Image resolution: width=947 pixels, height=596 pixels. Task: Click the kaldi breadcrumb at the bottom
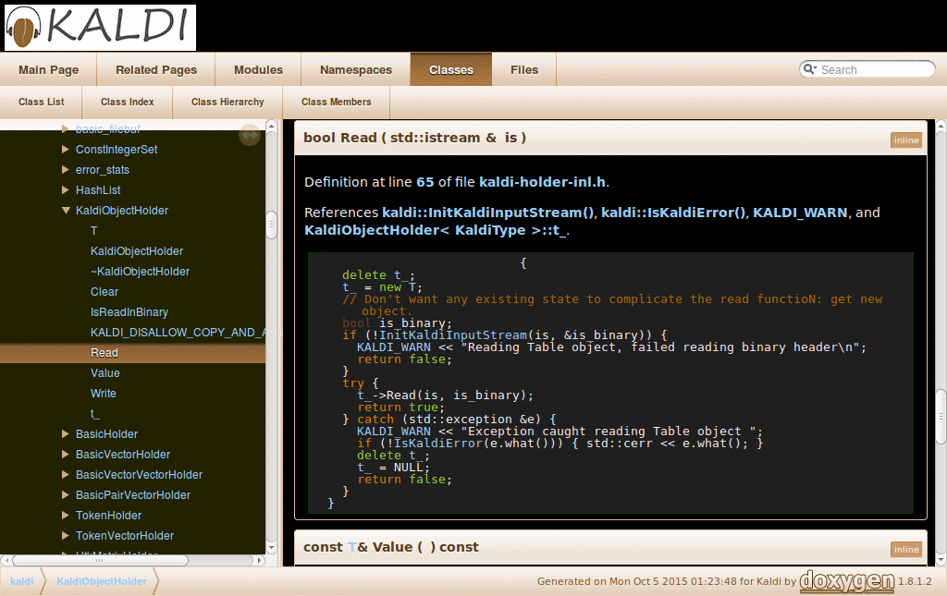click(21, 581)
